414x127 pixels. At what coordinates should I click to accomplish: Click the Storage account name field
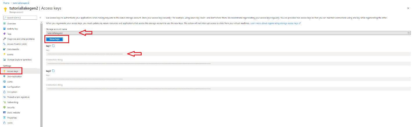[x=228, y=33]
